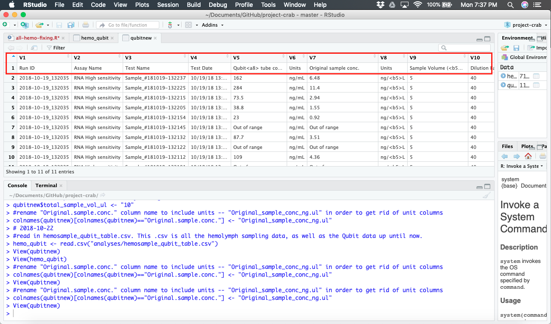Open the Addins dropdown
Viewport: 551px width, 324px height.
210,25
